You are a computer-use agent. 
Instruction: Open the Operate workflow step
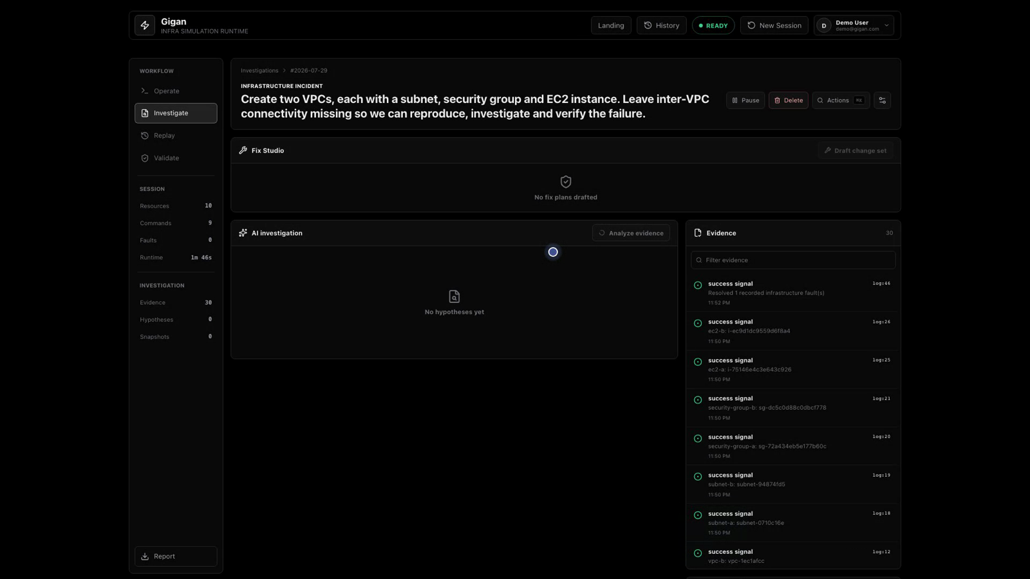click(176, 91)
